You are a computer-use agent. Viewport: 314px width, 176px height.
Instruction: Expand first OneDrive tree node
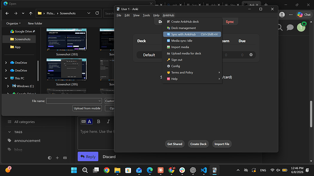pos(6,63)
